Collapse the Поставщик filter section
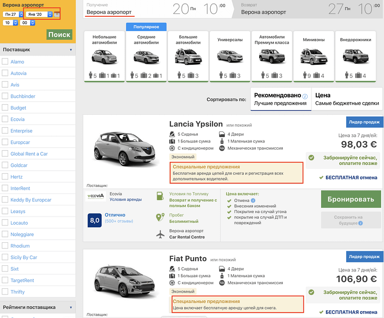 pos(71,49)
